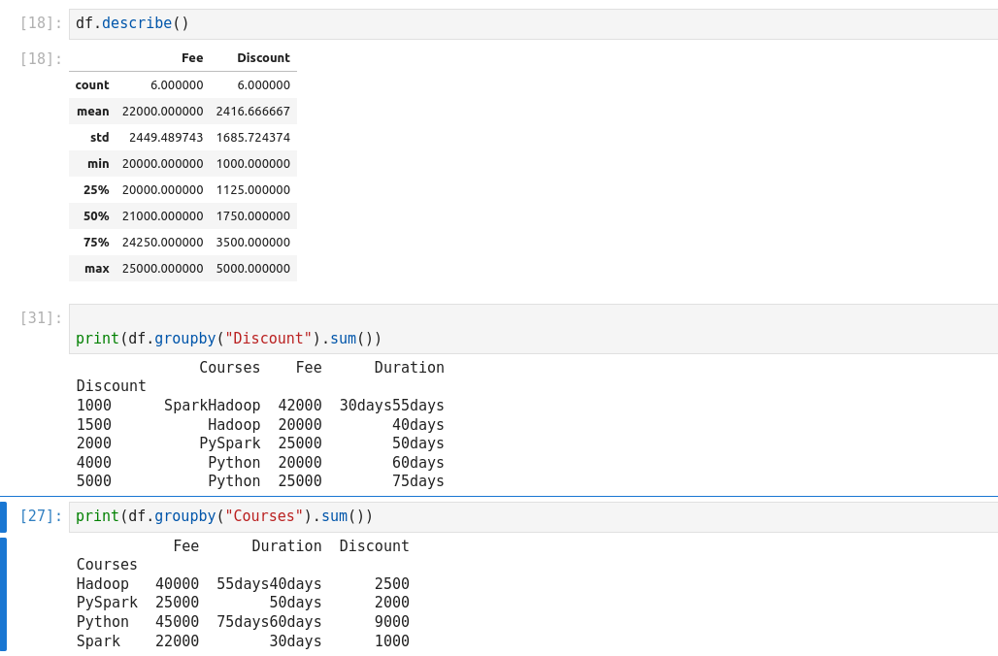Click the std row label
This screenshot has height=656, width=998.
(x=99, y=138)
